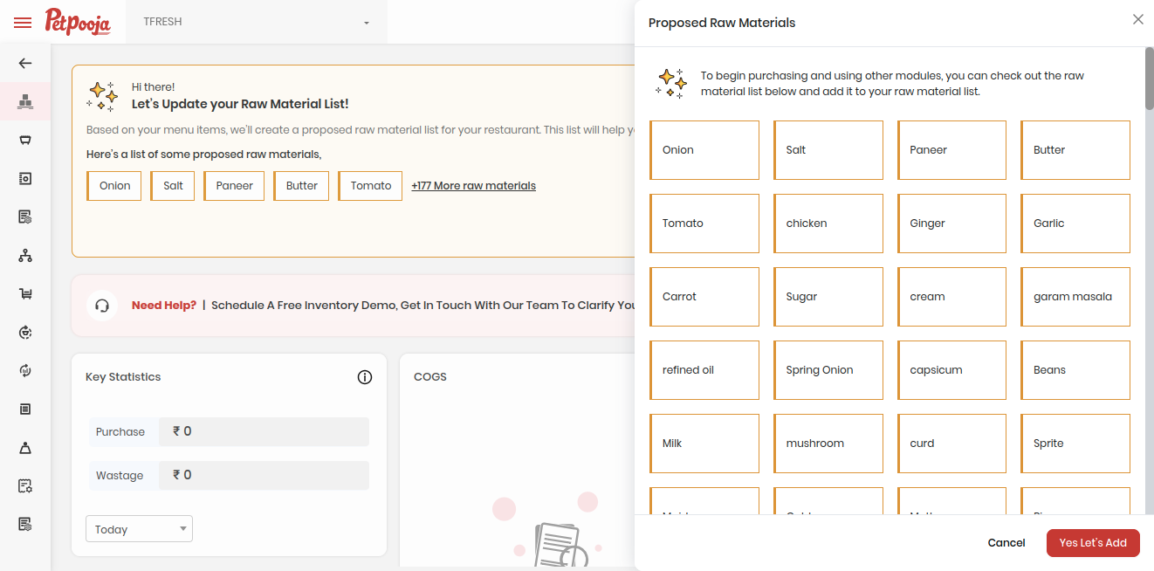The image size is (1154, 571).
Task: Open the stacked-boxes inventory dashboard icon
Action: tap(25, 101)
